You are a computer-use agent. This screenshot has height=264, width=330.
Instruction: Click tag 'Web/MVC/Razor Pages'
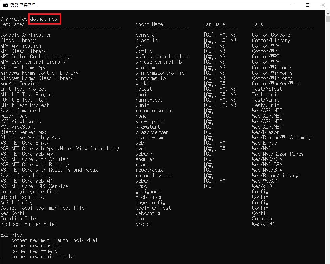pyautogui.click(x=278, y=154)
